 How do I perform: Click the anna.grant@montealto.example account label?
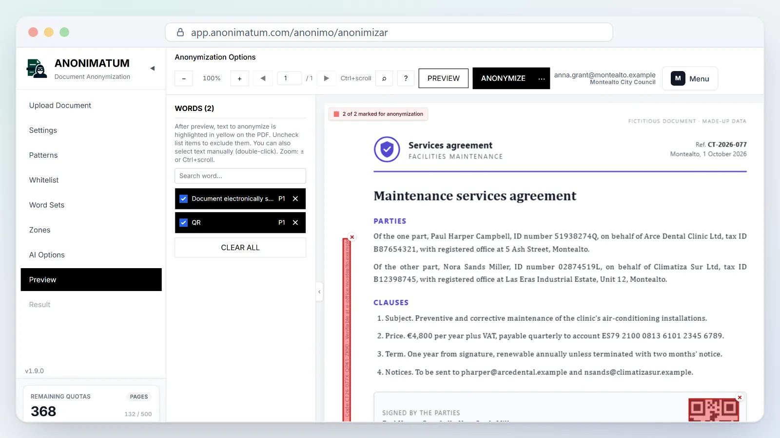(604, 75)
